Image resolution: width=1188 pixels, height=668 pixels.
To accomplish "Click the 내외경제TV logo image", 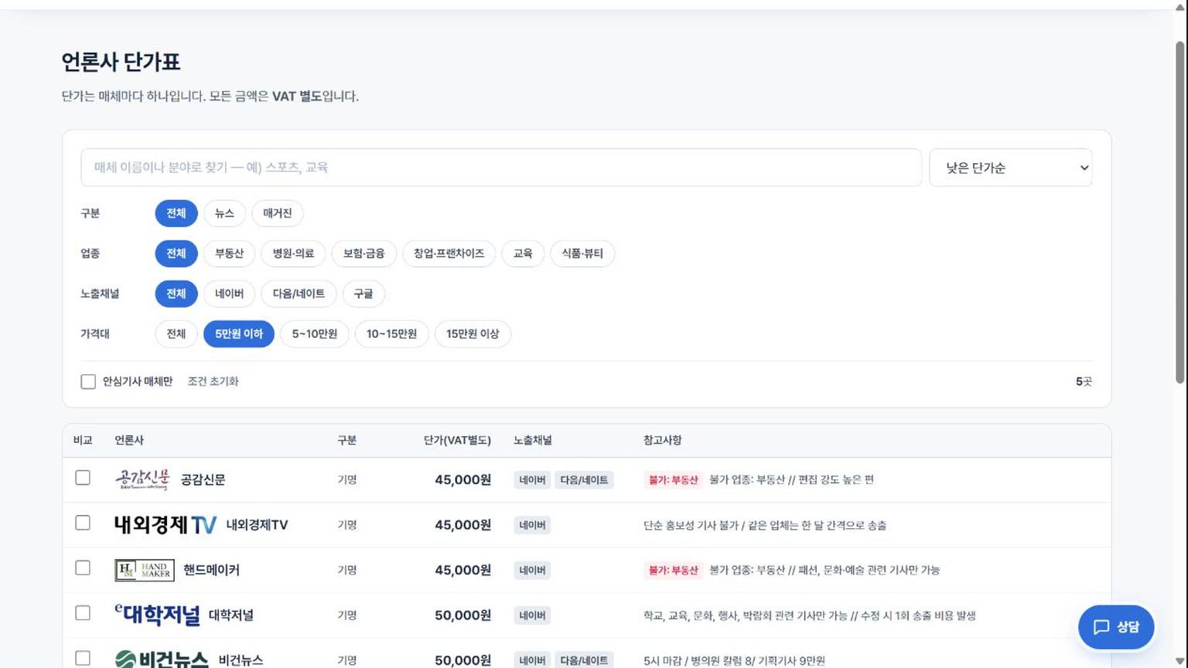I will [x=166, y=525].
